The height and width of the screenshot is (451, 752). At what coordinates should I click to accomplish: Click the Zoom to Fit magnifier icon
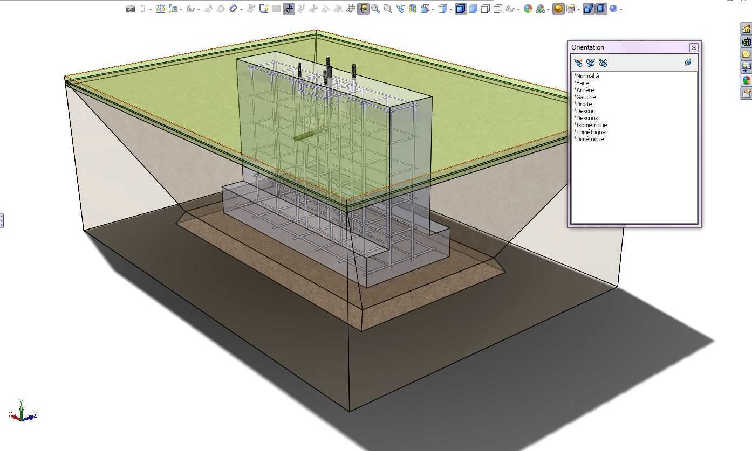click(x=375, y=9)
